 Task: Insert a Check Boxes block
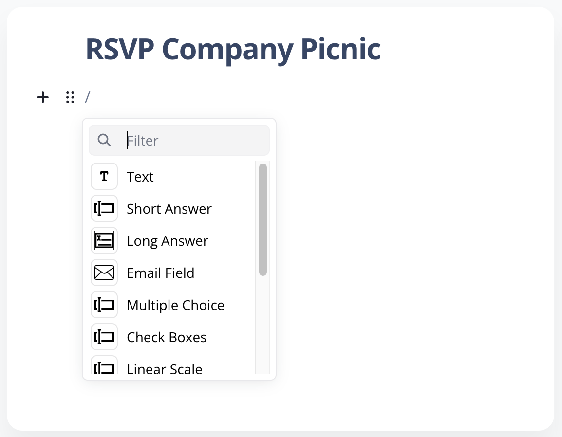[x=167, y=337]
